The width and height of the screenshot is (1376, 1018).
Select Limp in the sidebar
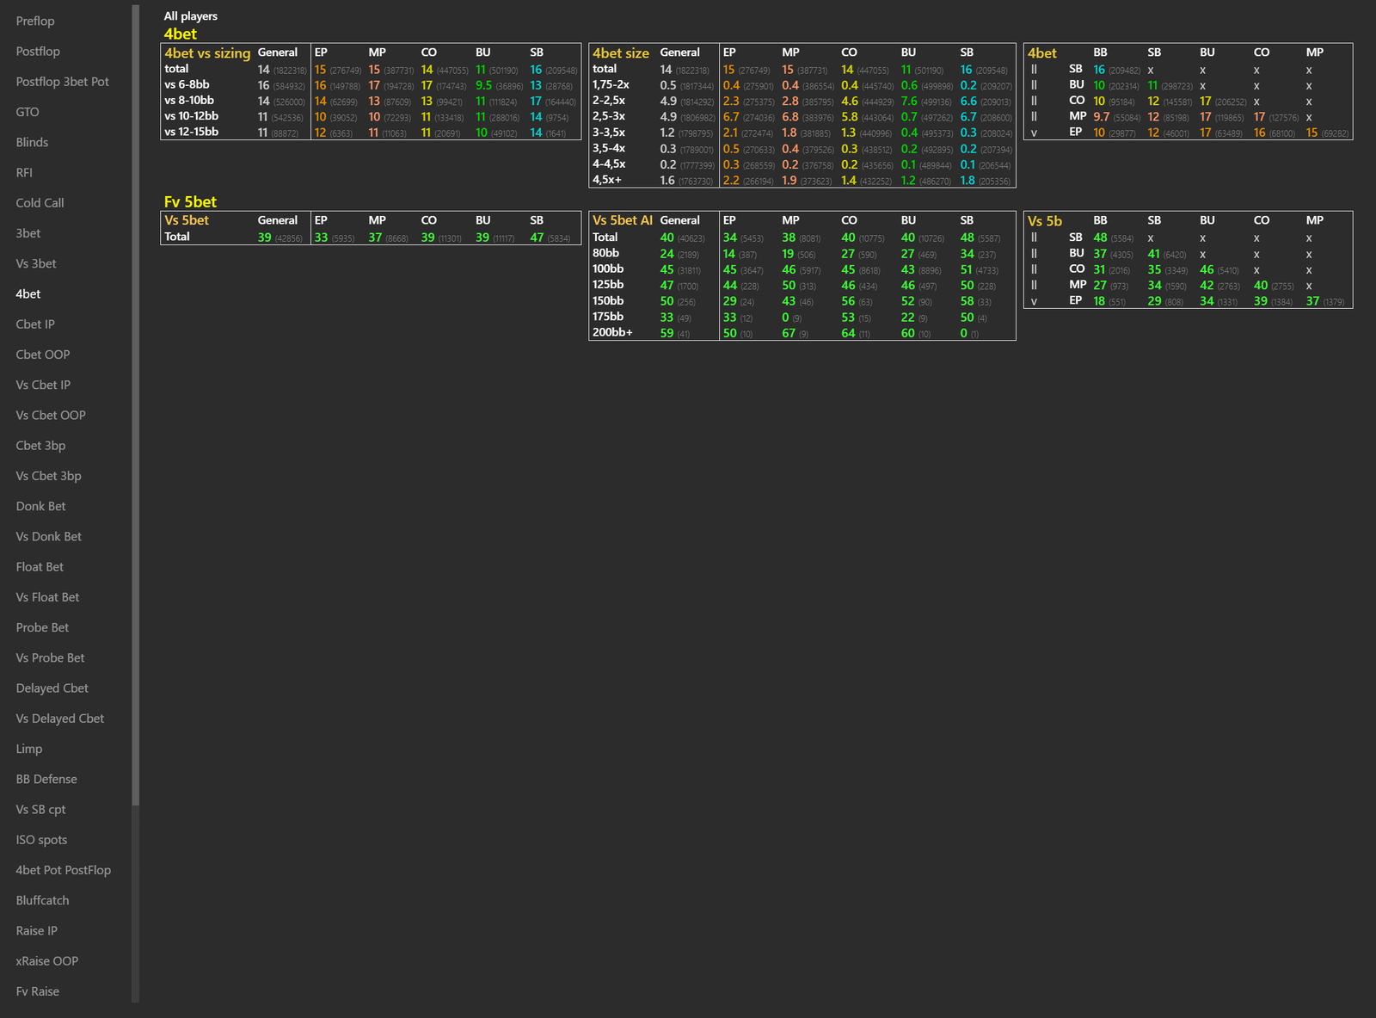[29, 749]
